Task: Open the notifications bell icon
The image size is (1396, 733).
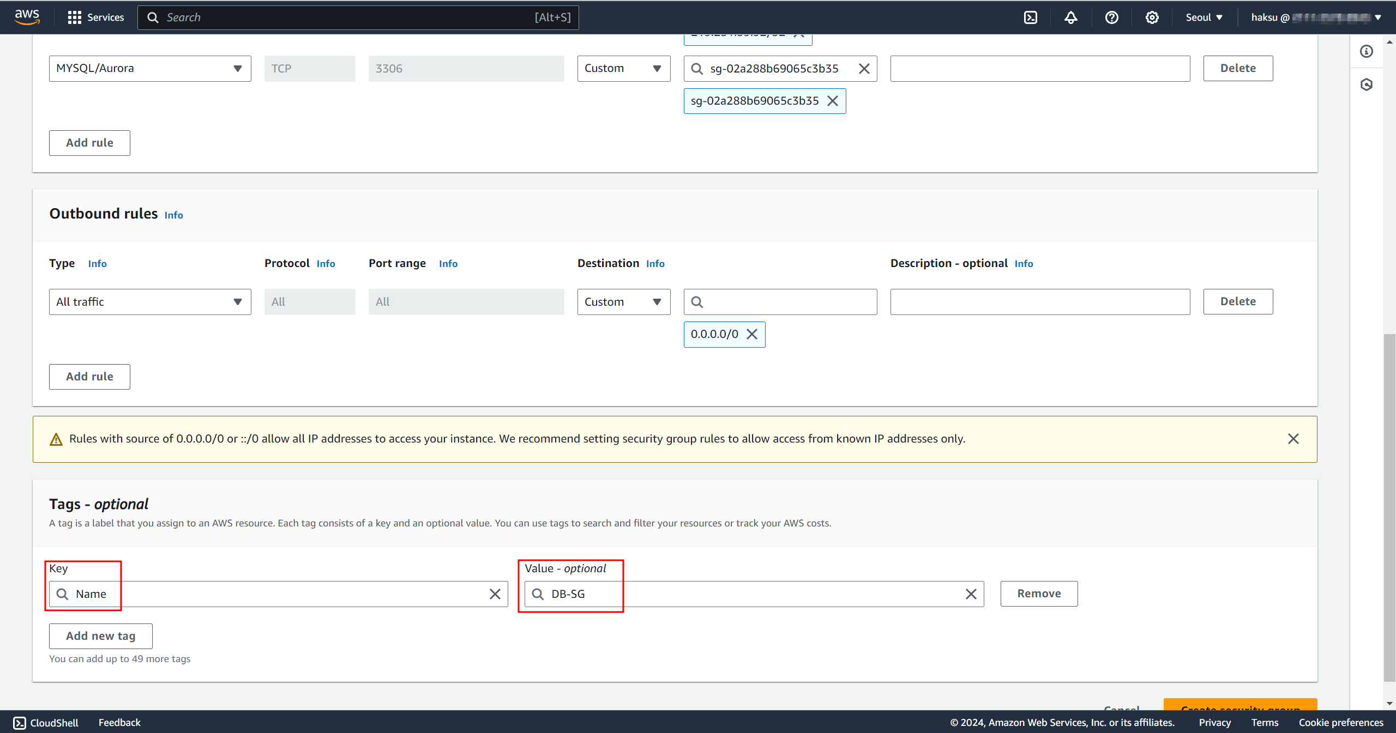Action: pos(1070,17)
